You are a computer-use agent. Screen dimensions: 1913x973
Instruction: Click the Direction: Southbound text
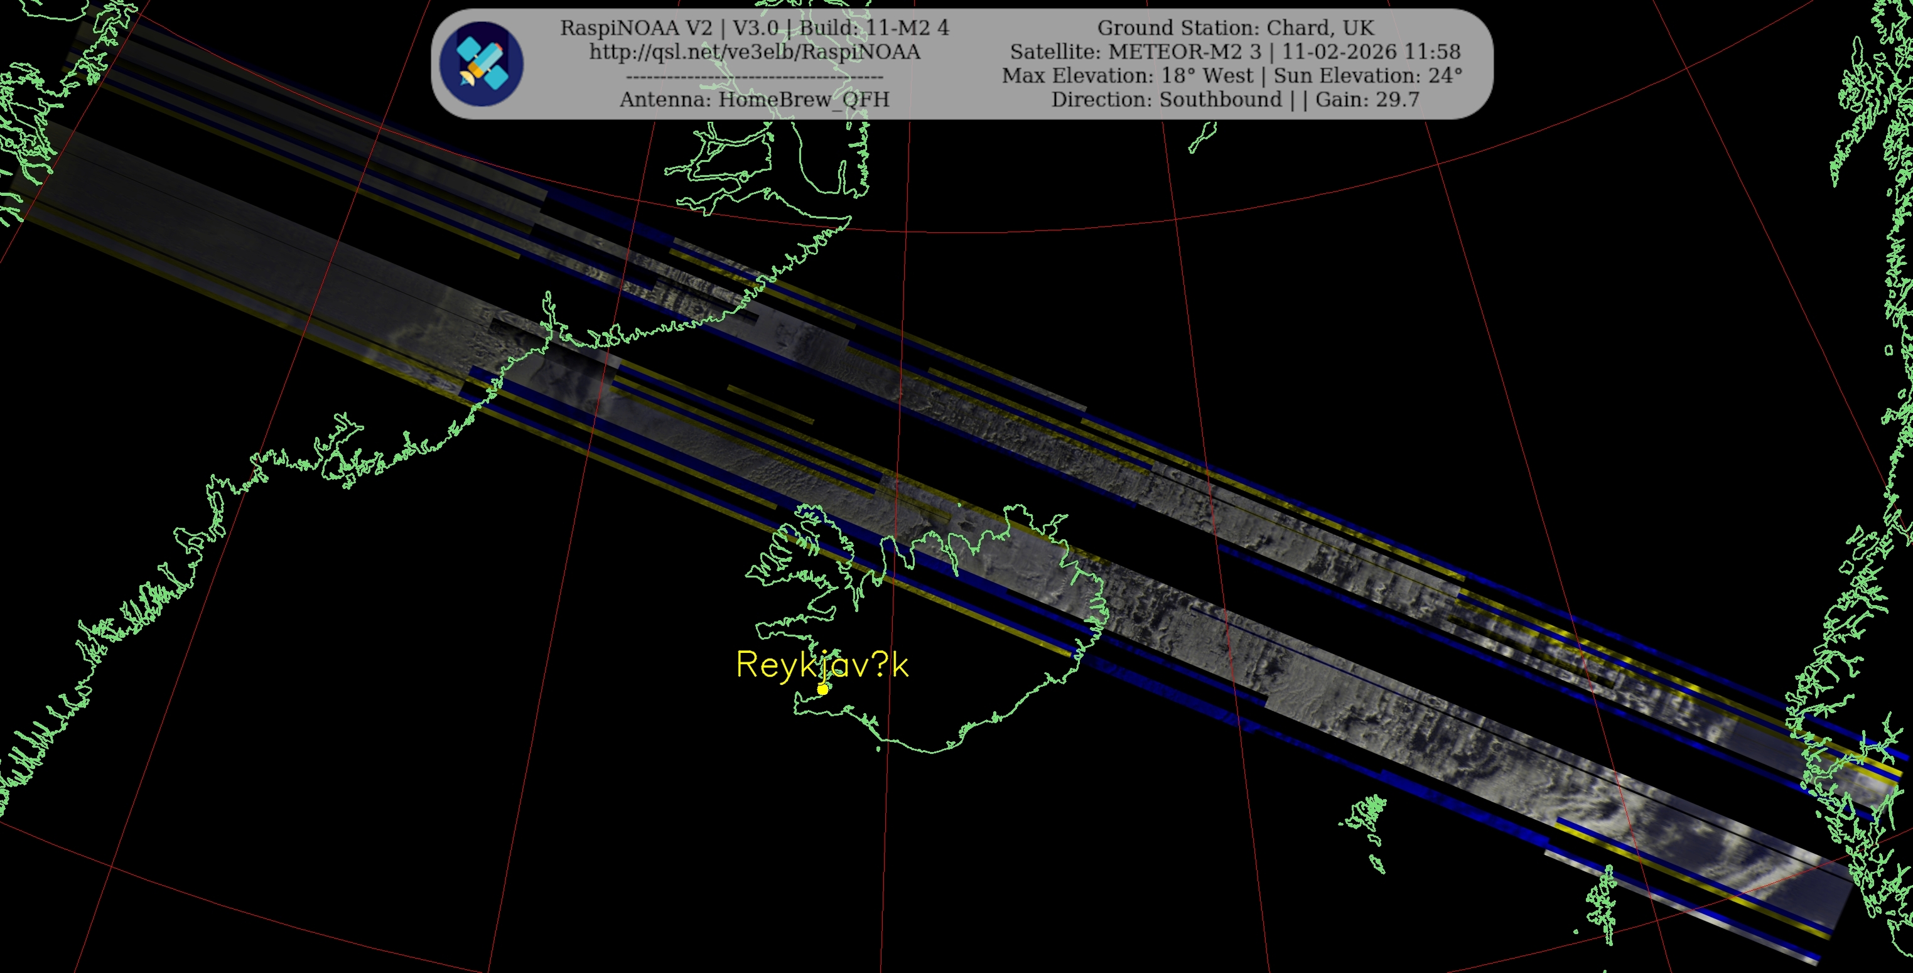point(1166,100)
